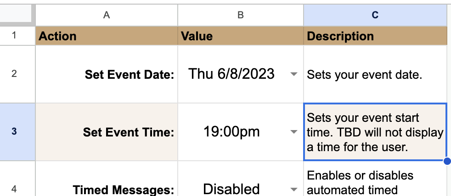Select row 4 header
The width and height of the screenshot is (451, 196).
(14, 188)
